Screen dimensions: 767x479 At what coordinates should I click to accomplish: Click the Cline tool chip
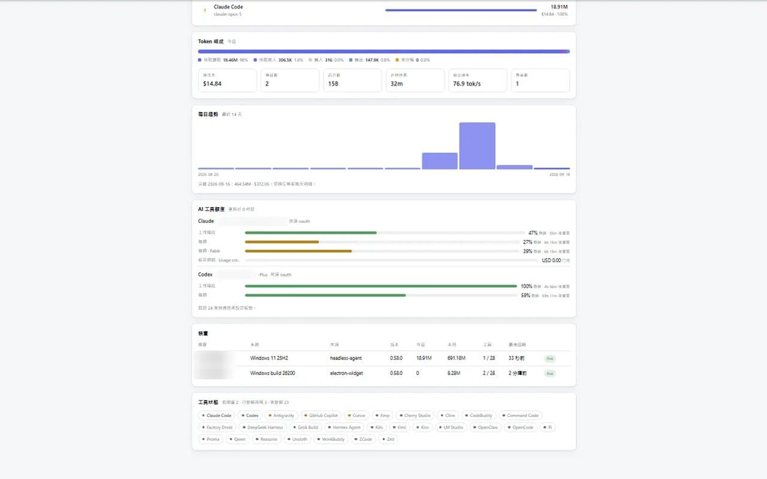click(448, 415)
